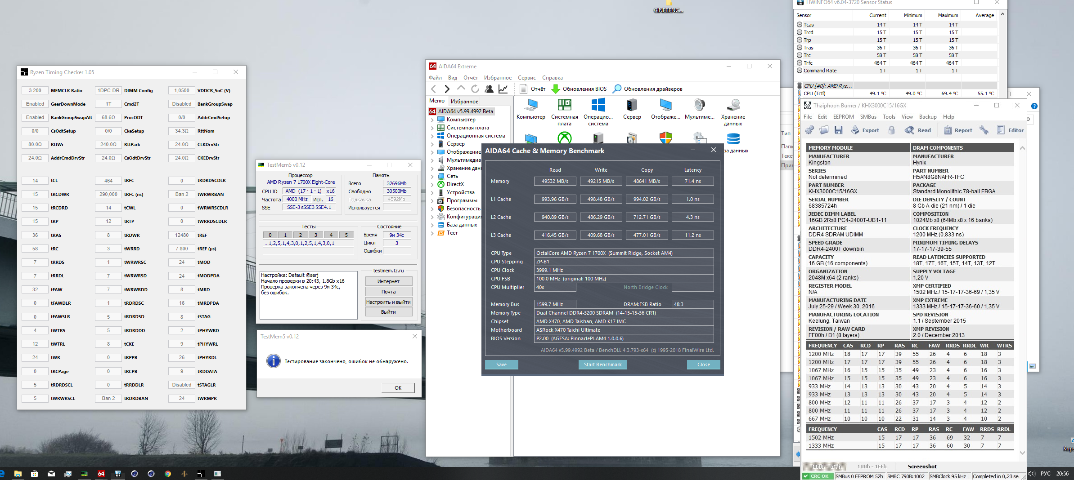Click Start Benchmark in the AIDA64 benchmark dialog
The height and width of the screenshot is (480, 1074).
click(602, 365)
